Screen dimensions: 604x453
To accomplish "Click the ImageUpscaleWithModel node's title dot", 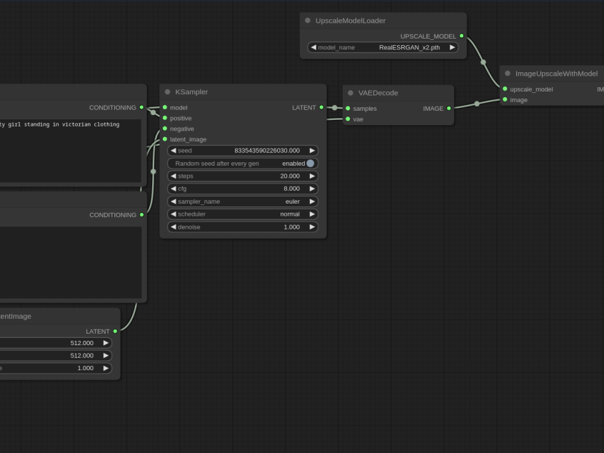I will [508, 74].
